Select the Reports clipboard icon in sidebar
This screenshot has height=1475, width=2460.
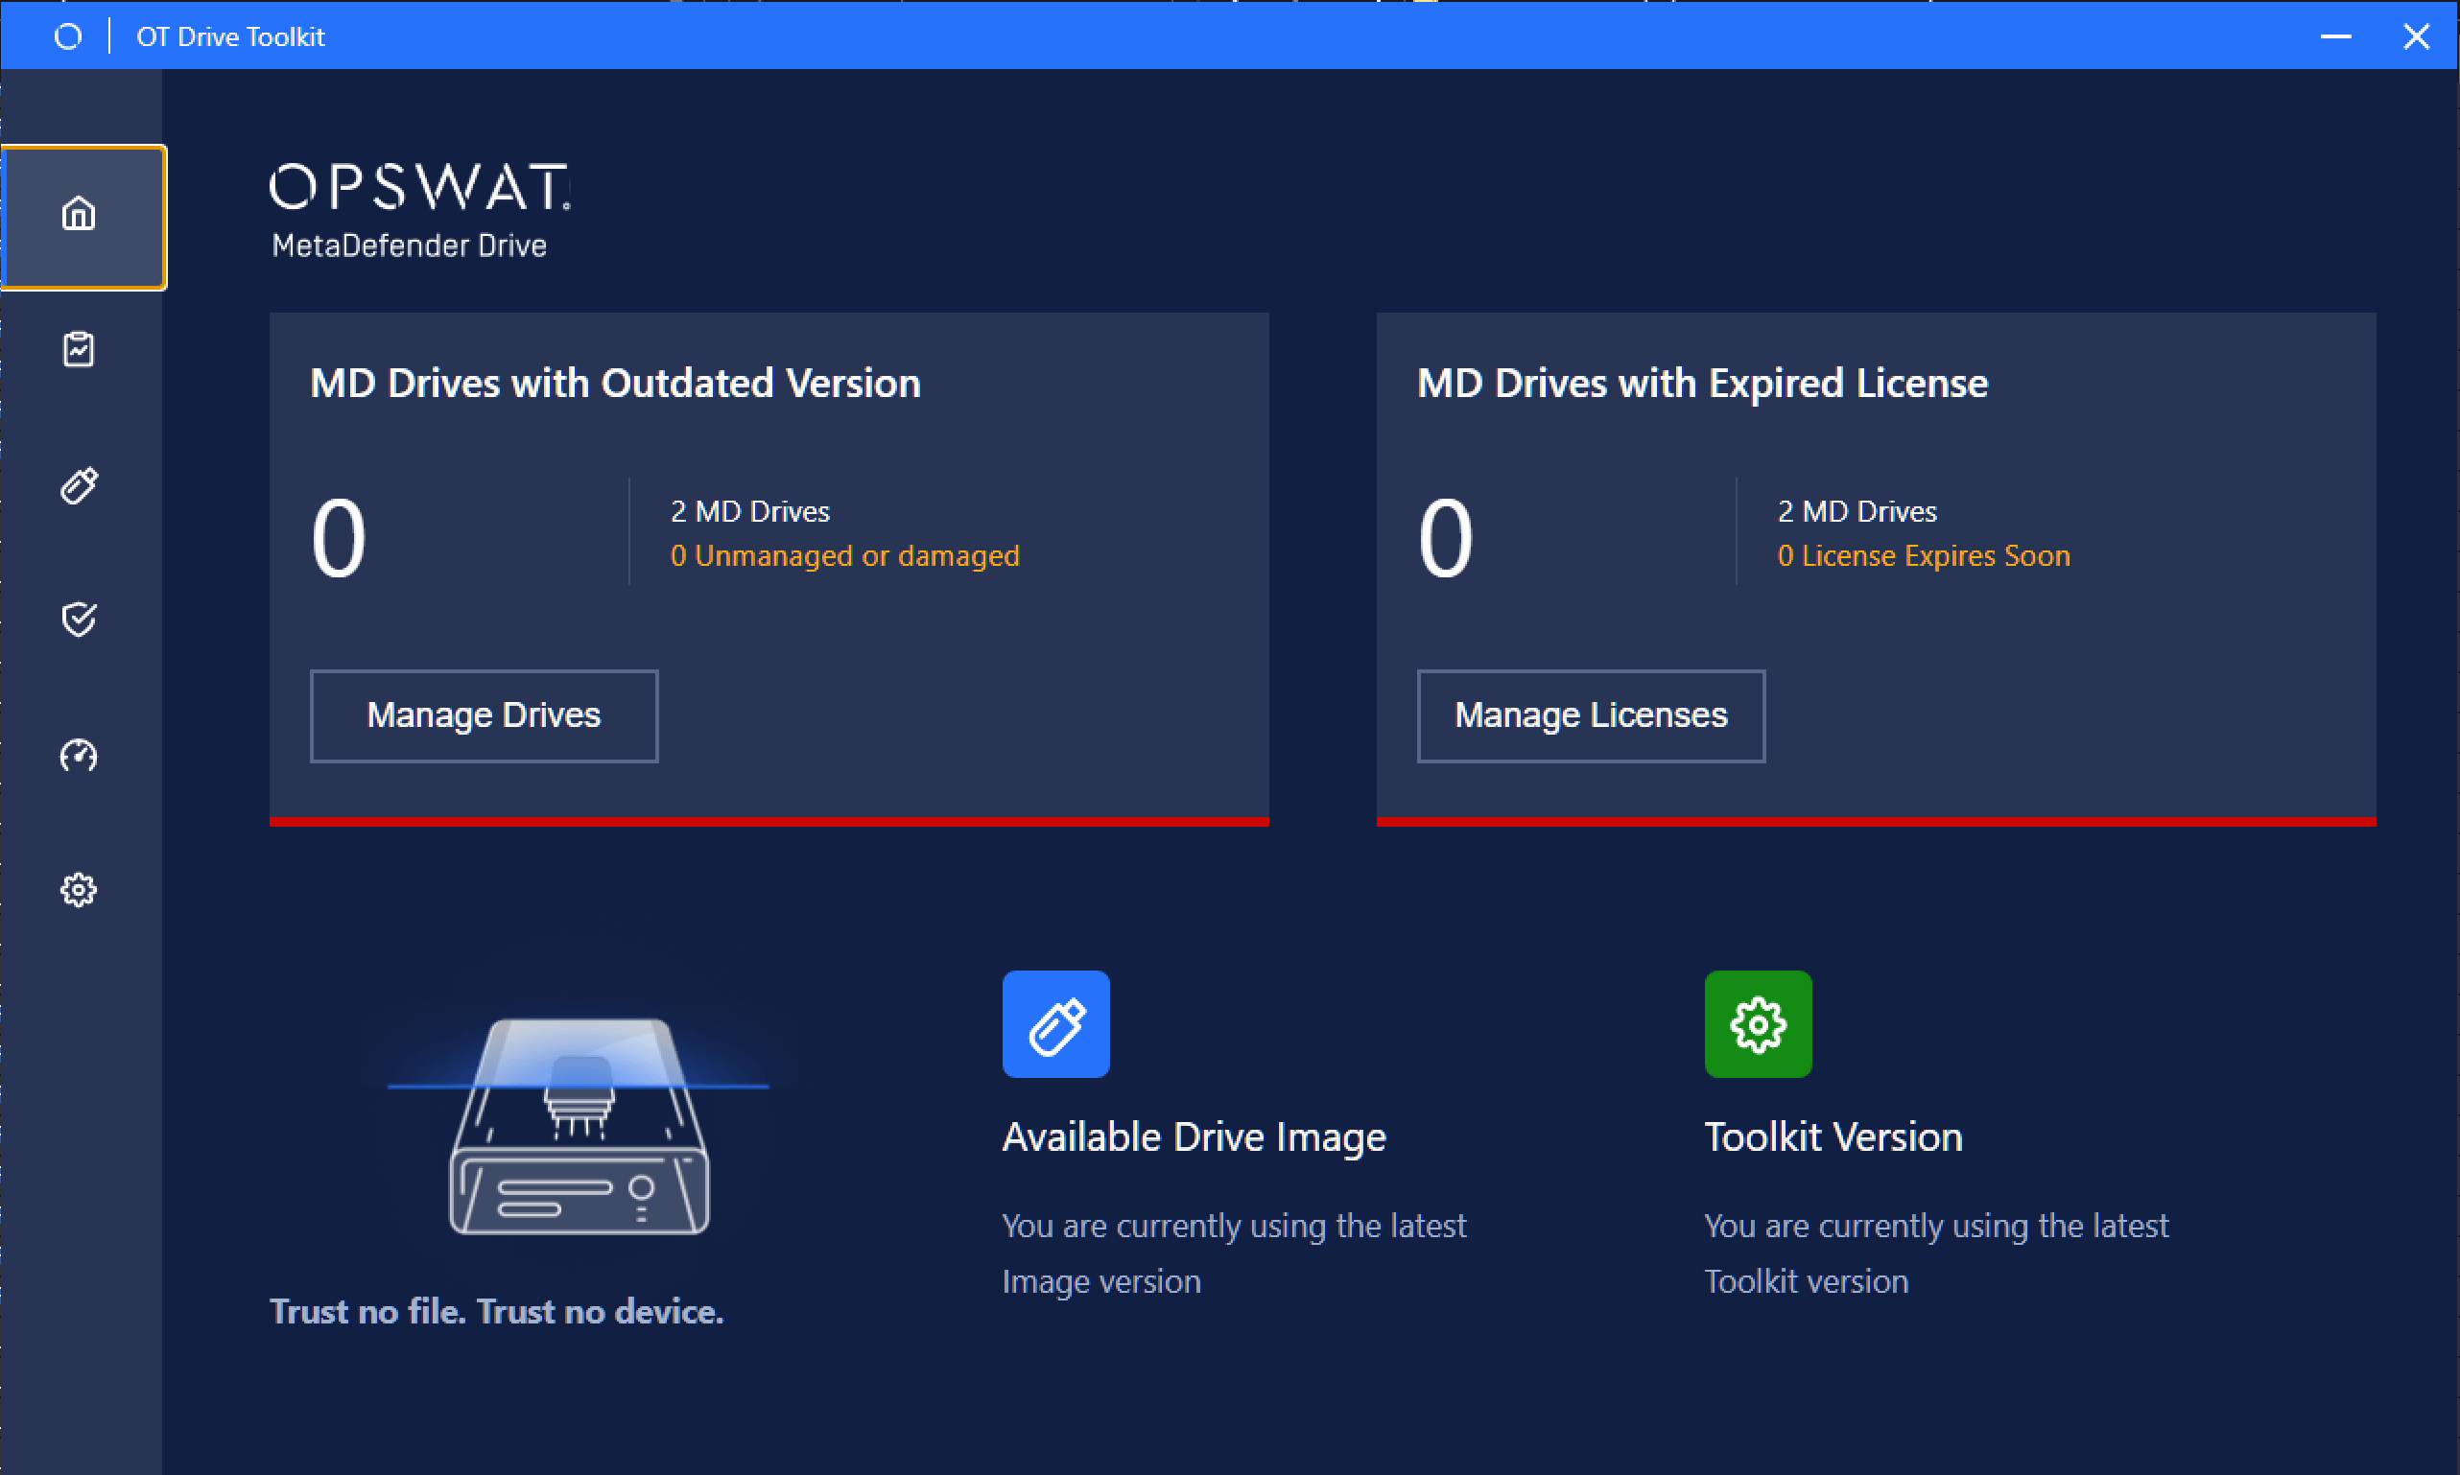click(80, 349)
